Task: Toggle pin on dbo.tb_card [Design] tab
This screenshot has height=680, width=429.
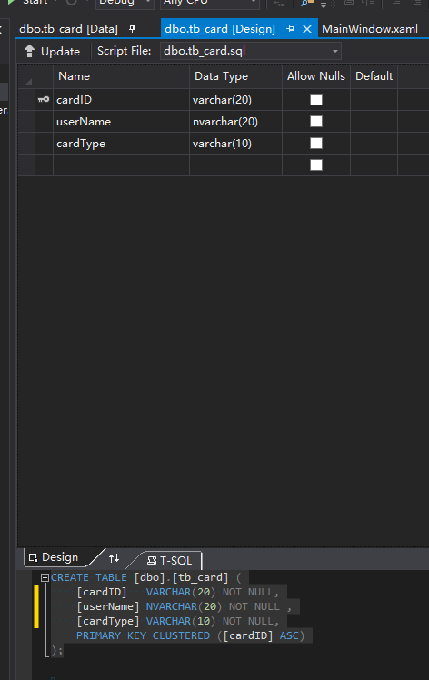Action: point(290,29)
